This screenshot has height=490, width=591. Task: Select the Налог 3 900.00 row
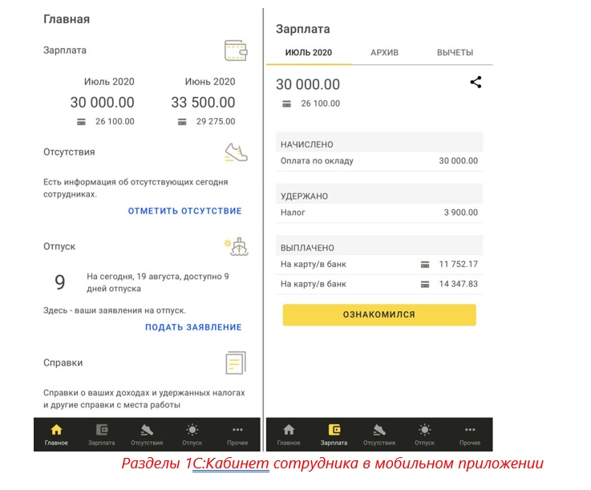(379, 213)
